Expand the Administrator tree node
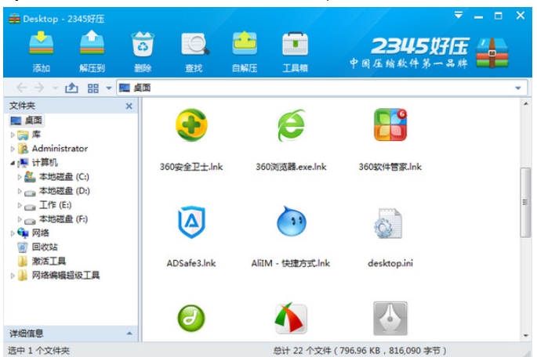Screen dimensions: 537x357 tap(13, 149)
